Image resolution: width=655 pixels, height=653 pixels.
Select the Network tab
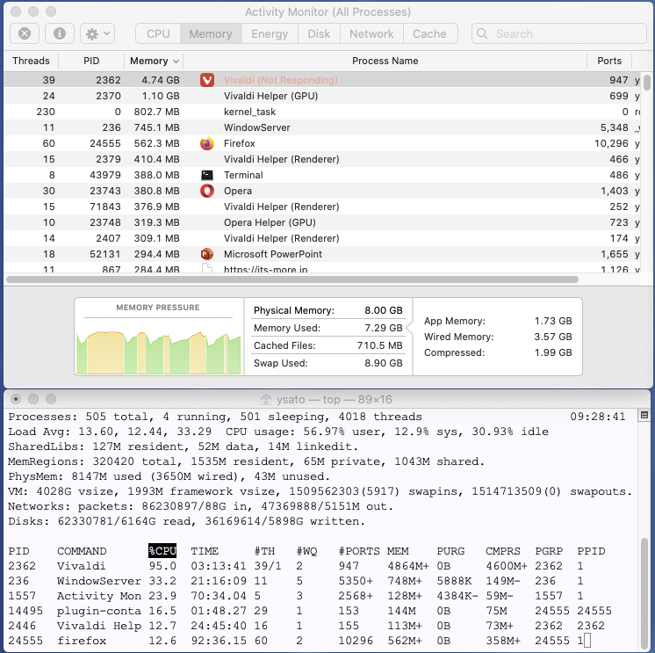[371, 33]
